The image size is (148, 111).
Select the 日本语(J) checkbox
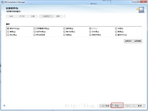pyautogui.click(x=90, y=31)
